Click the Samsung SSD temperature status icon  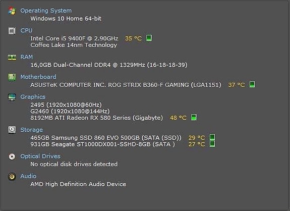pyautogui.click(x=212, y=137)
